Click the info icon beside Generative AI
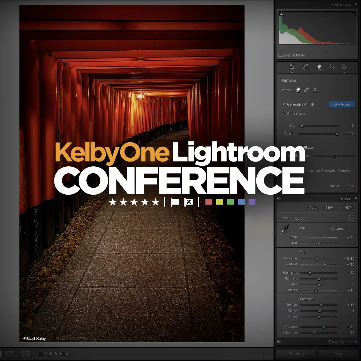 click(x=312, y=104)
